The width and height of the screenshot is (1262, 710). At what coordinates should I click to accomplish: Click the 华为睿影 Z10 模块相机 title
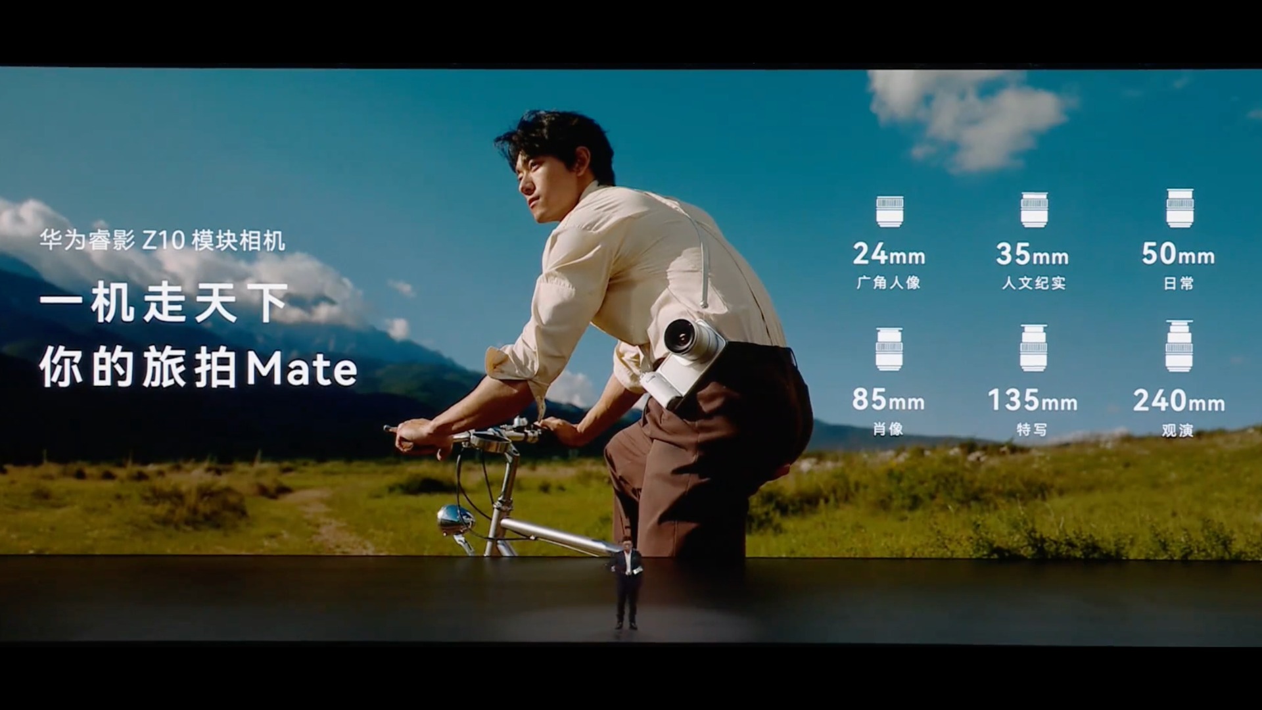[162, 241]
